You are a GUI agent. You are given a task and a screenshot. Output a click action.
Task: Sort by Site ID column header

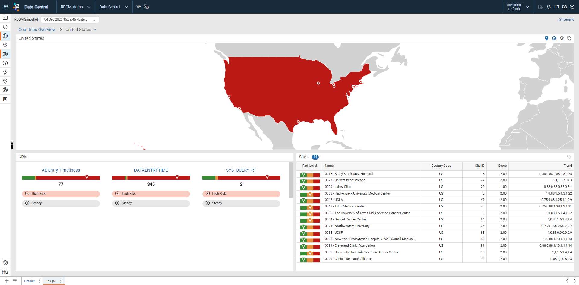point(474,166)
